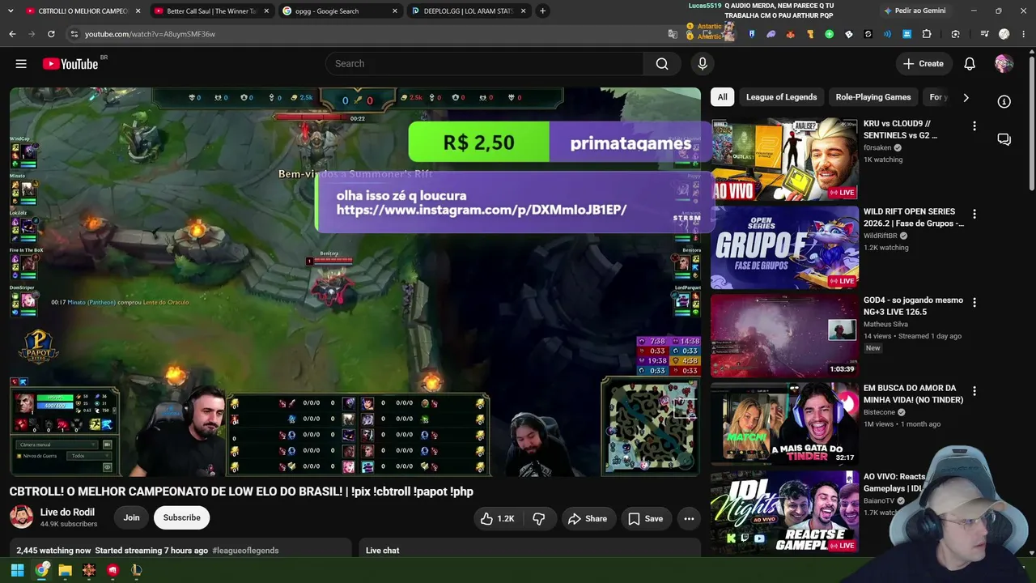Screen dimensions: 1036x583
Task: Select the All filter chip
Action: 722,97
